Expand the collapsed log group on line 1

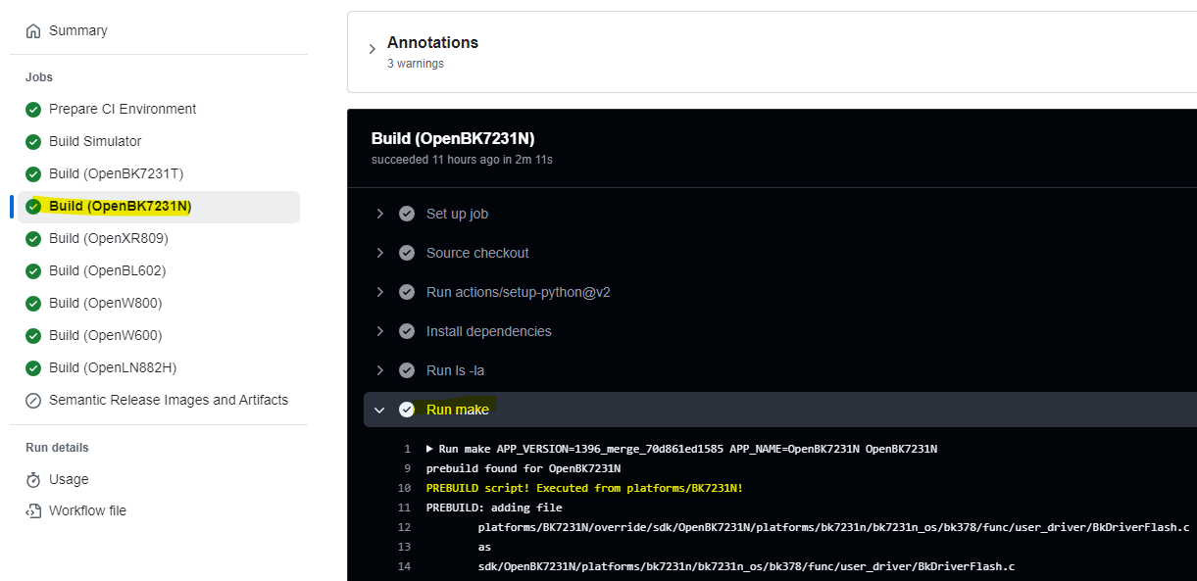pyautogui.click(x=430, y=449)
